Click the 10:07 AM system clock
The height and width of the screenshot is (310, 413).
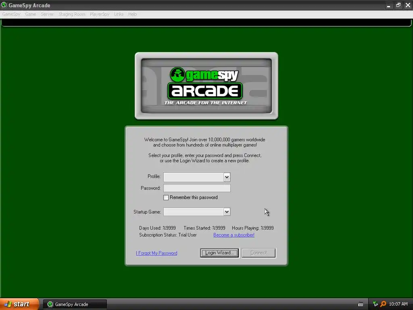coord(398,304)
